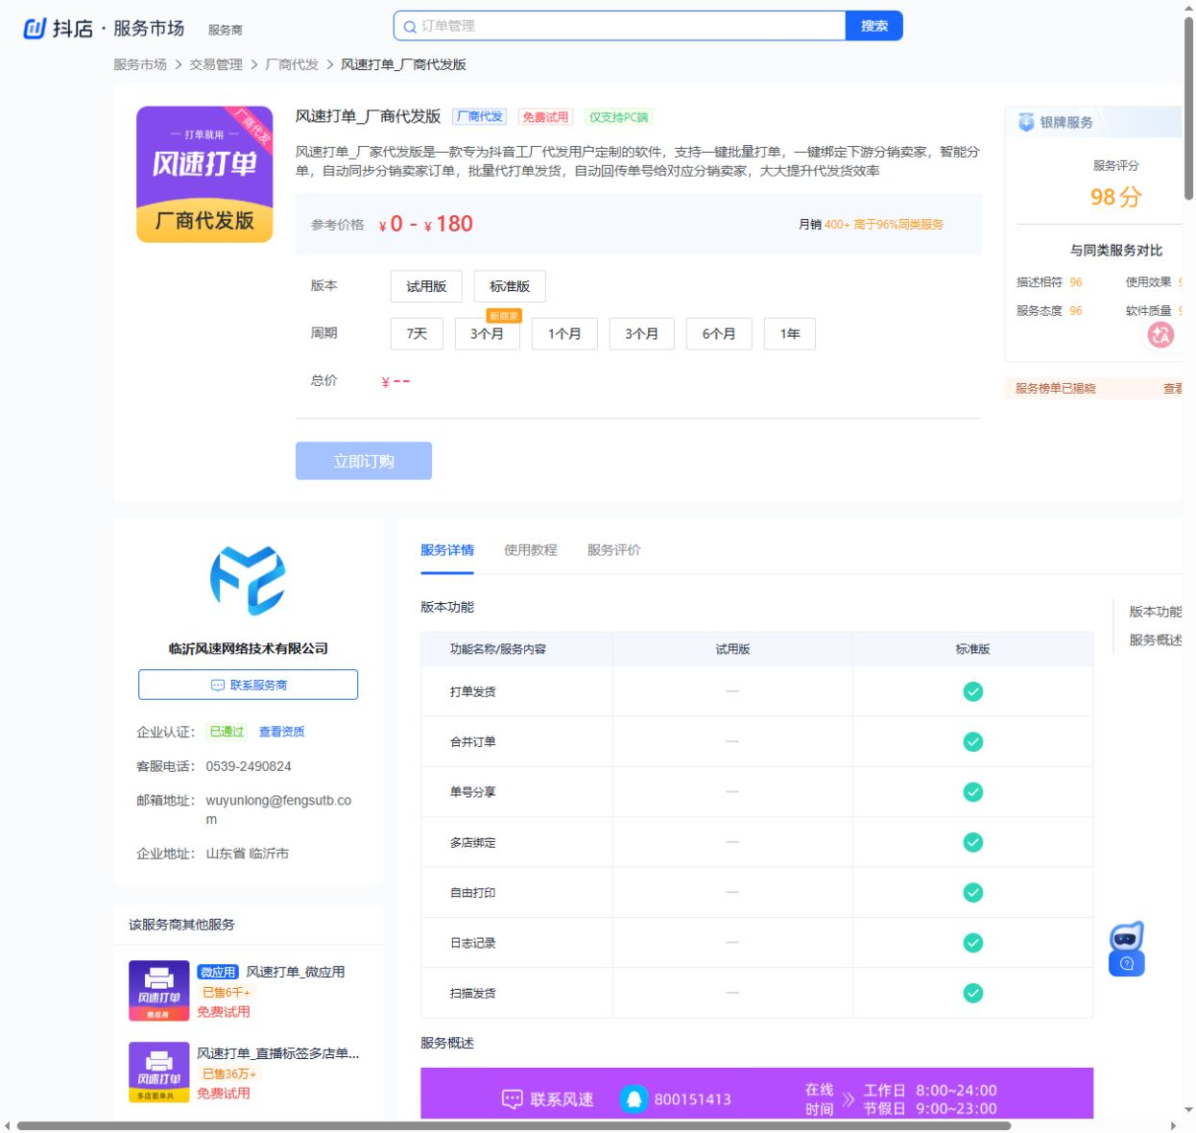
Task: Choose the 1年 period option
Action: click(790, 333)
